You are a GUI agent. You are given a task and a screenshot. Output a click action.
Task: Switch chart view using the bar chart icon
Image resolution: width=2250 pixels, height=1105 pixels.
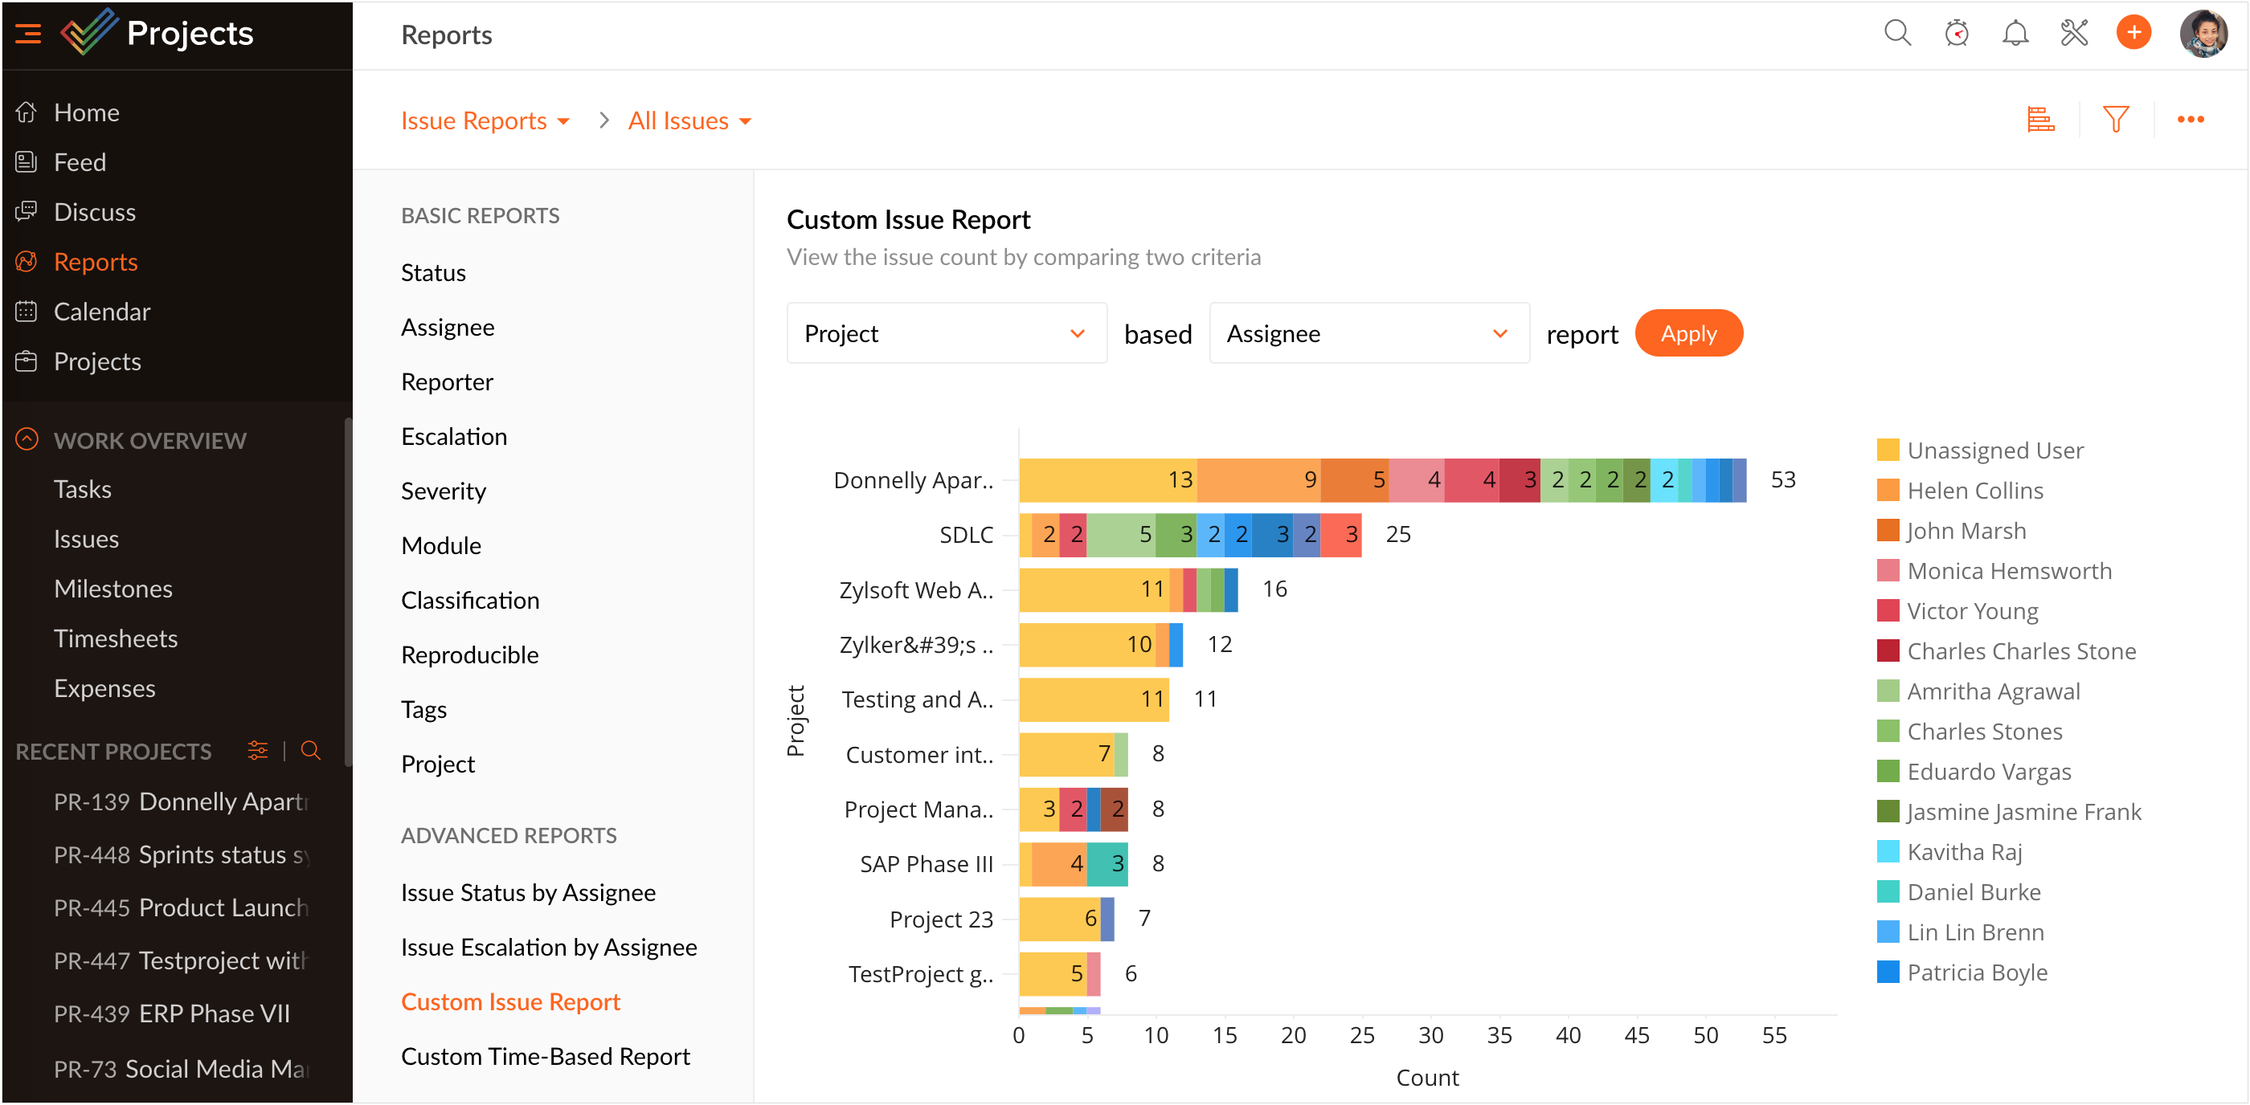(2040, 120)
